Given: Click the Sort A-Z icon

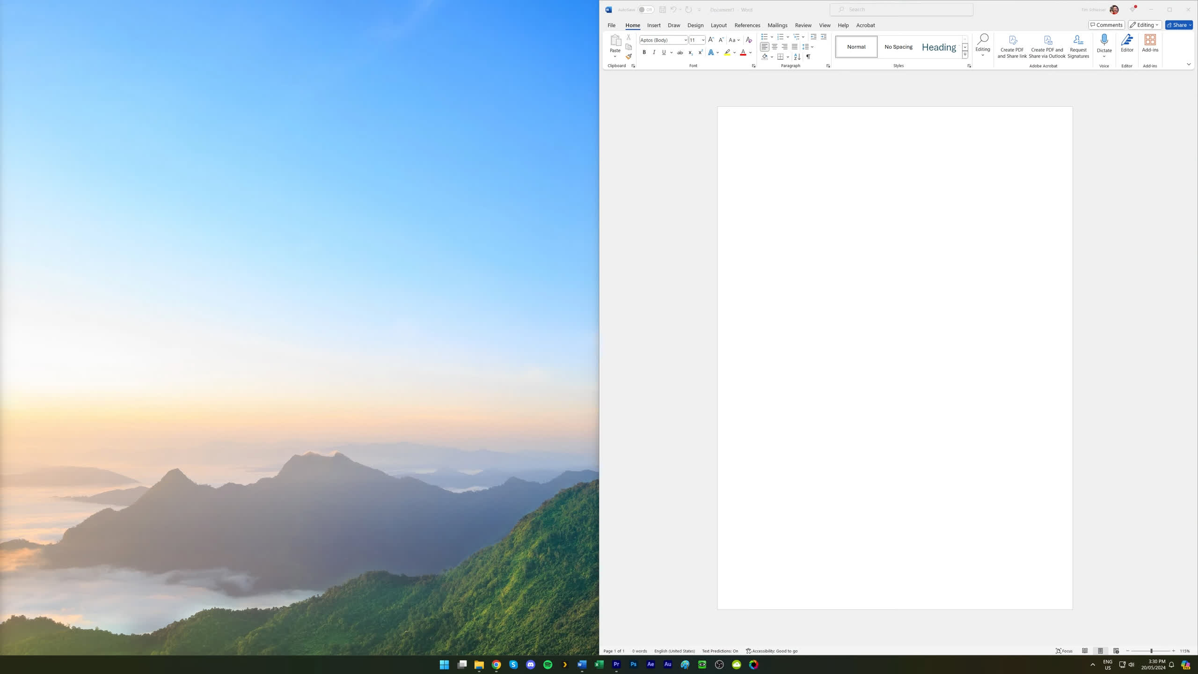Looking at the screenshot, I should tap(797, 57).
